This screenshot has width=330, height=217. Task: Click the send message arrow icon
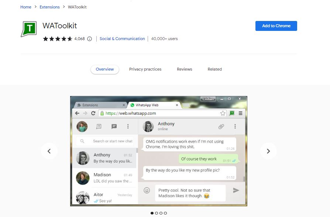(x=236, y=191)
